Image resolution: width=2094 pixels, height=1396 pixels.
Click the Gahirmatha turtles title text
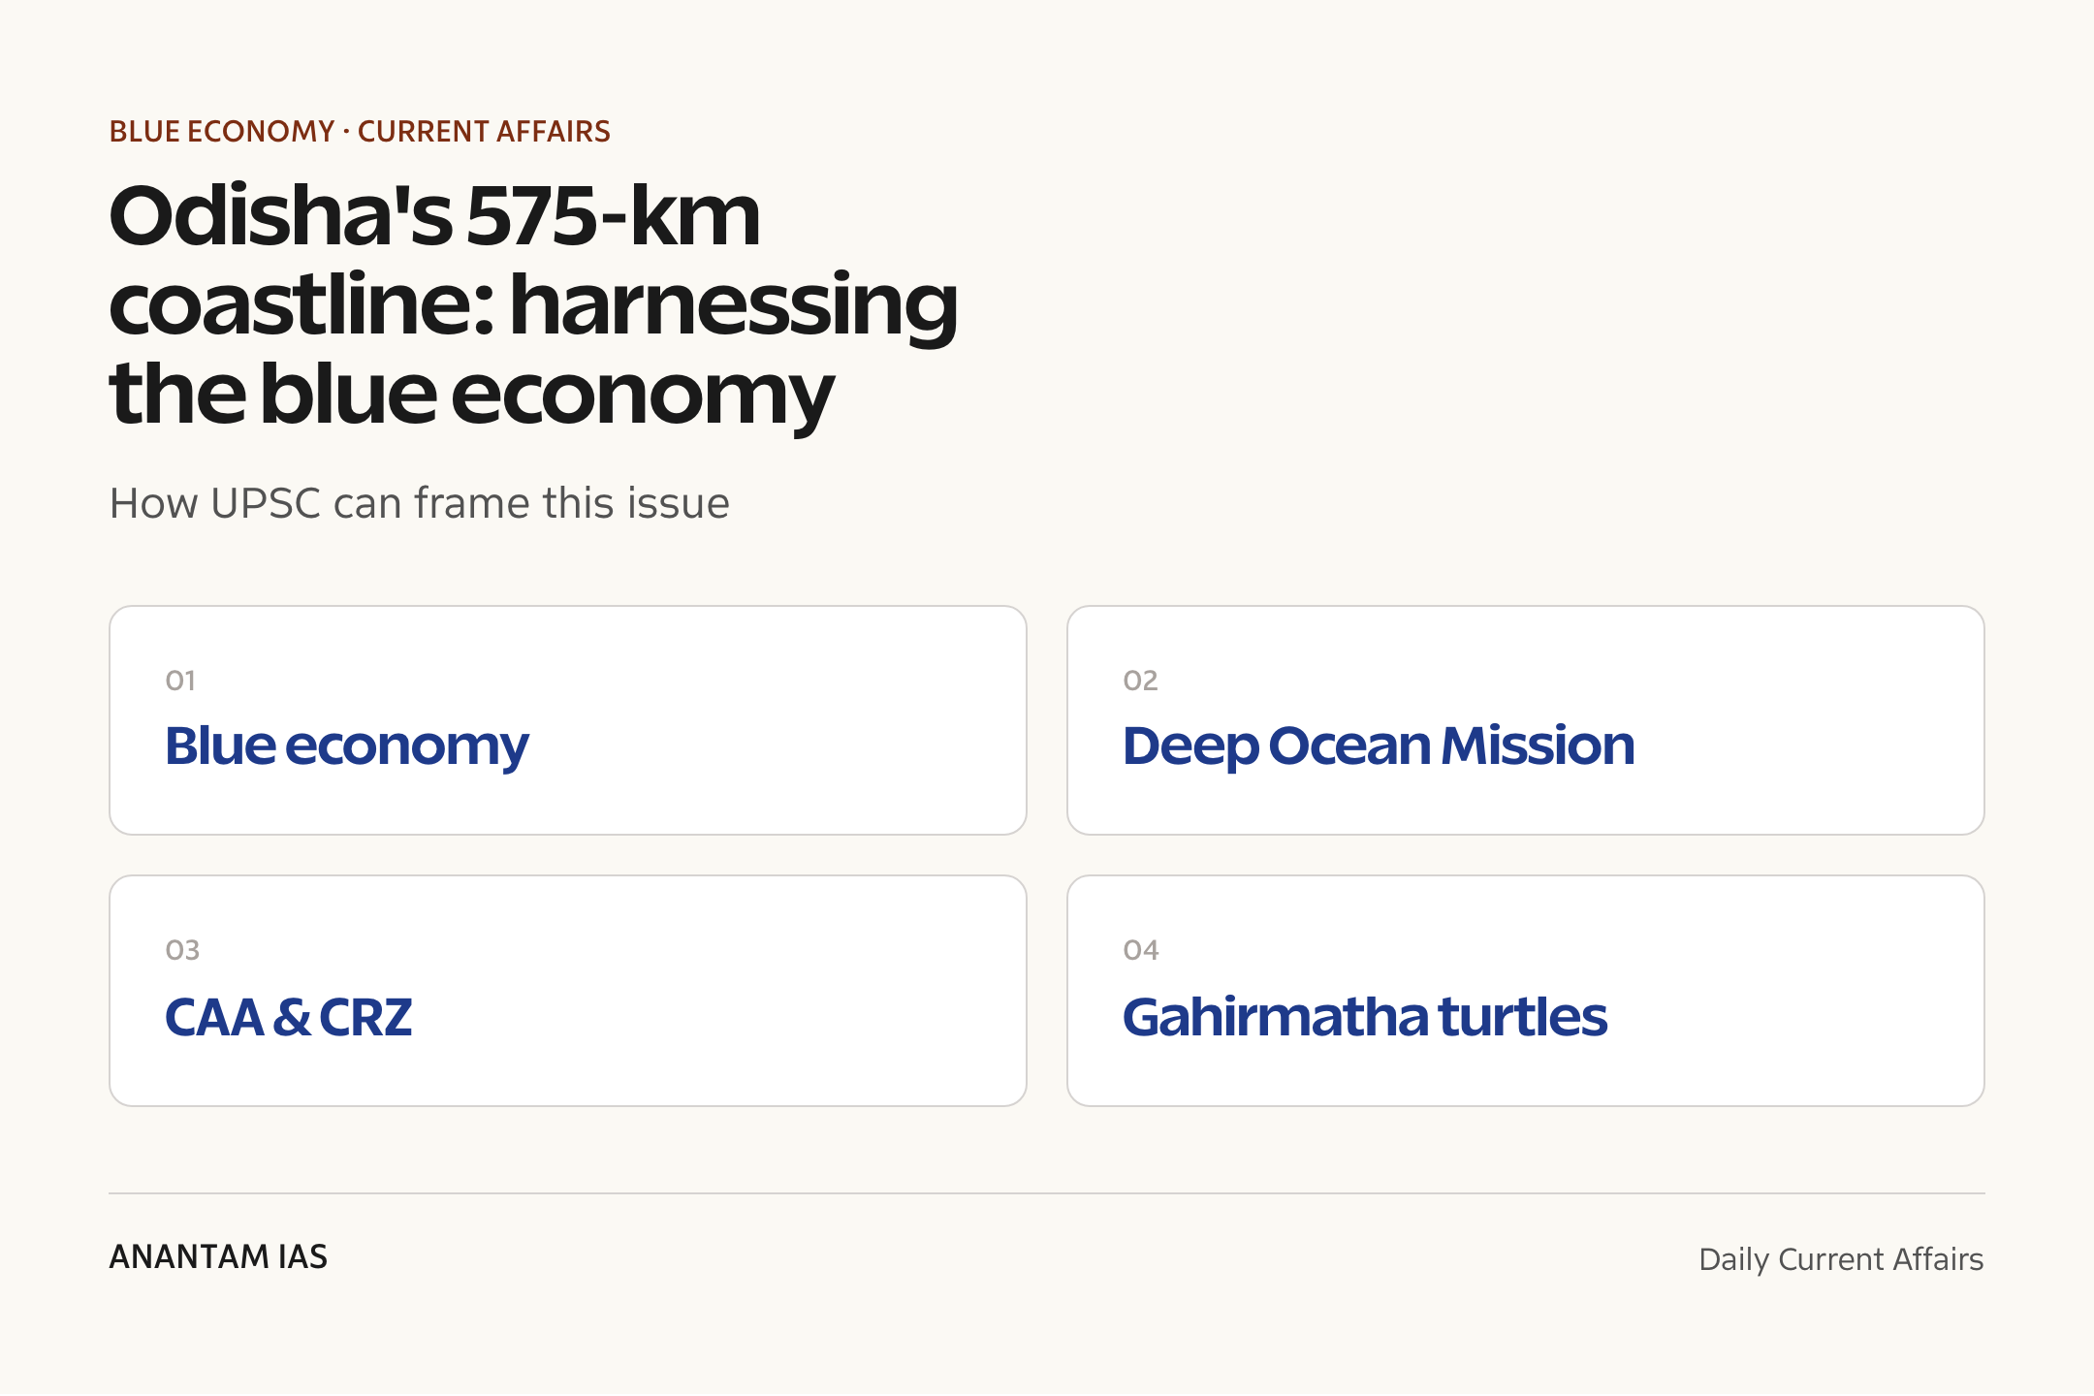point(1365,1017)
